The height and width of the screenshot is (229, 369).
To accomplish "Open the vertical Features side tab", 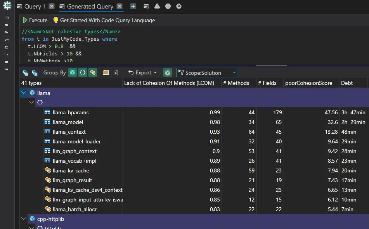I will tap(7, 43).
